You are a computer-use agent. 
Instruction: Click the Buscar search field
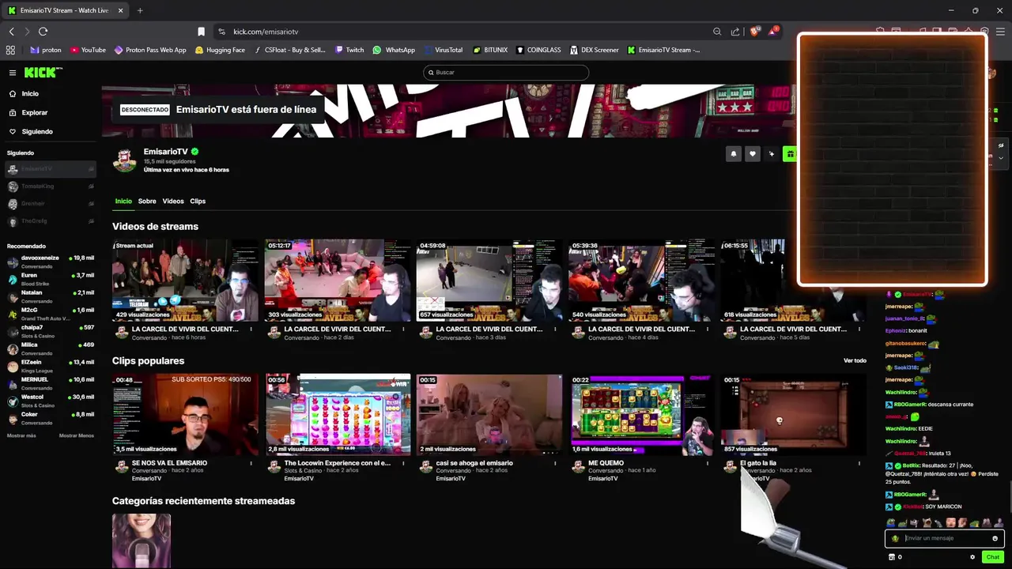[506, 72]
